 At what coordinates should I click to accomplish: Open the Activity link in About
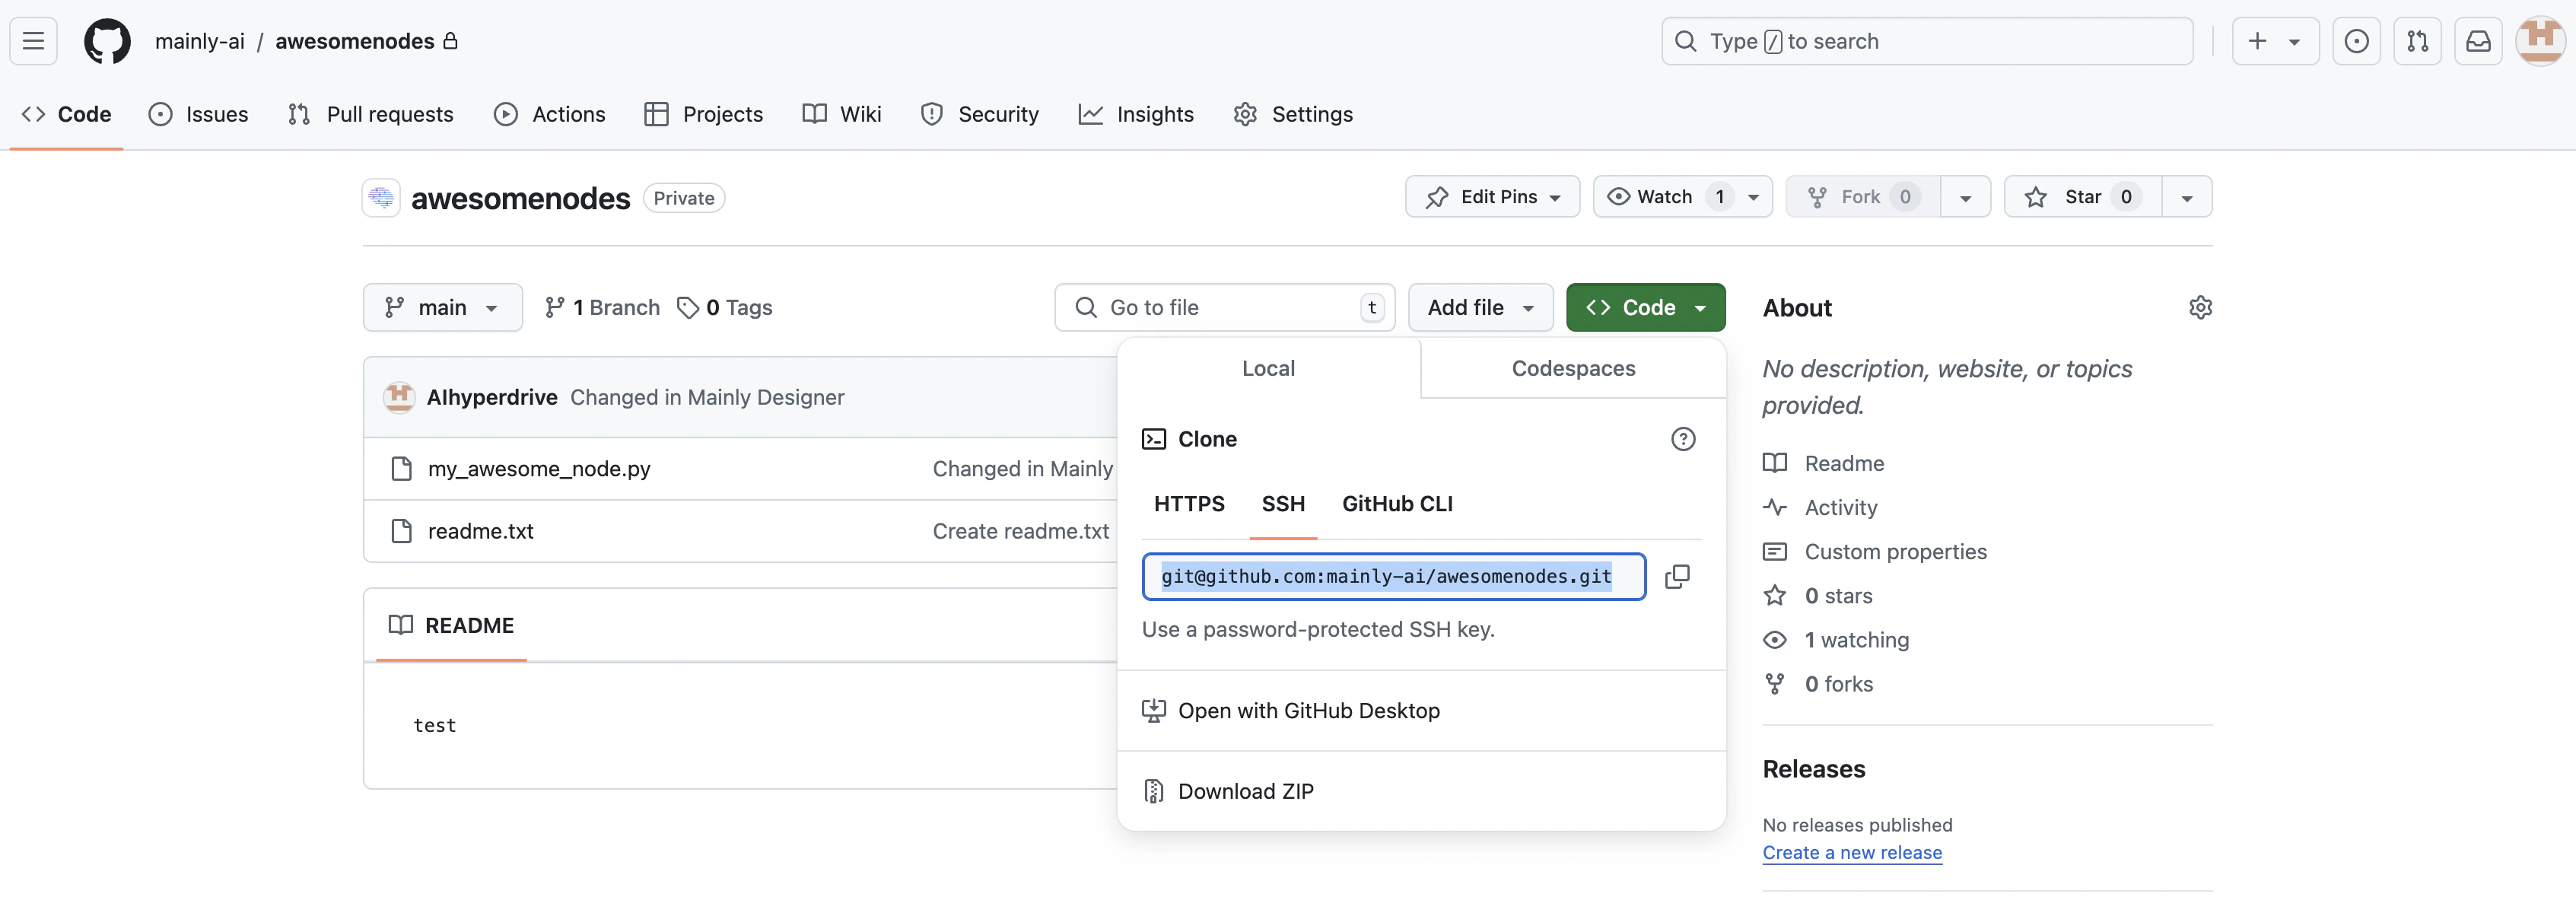click(1841, 507)
